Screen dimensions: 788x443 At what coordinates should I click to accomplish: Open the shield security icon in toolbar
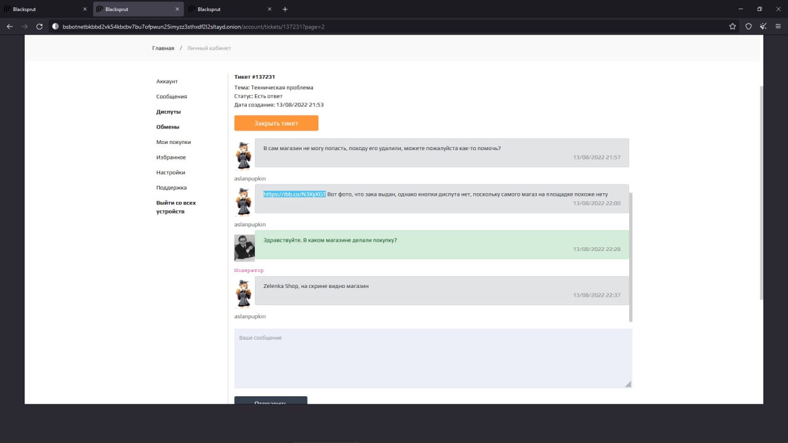pos(749,26)
